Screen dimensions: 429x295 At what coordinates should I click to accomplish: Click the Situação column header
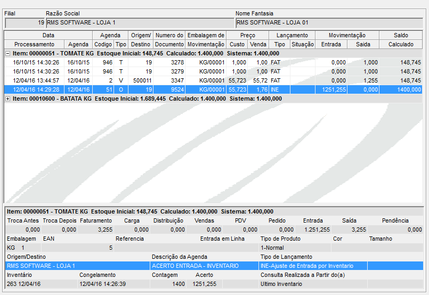click(x=303, y=44)
